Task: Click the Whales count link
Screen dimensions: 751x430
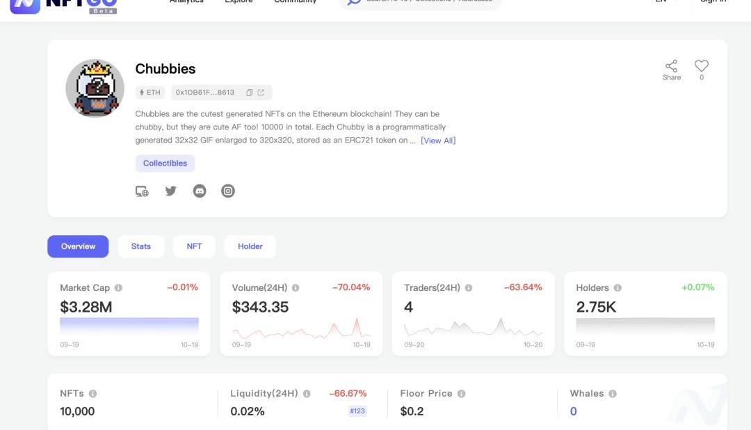Action: pyautogui.click(x=573, y=411)
